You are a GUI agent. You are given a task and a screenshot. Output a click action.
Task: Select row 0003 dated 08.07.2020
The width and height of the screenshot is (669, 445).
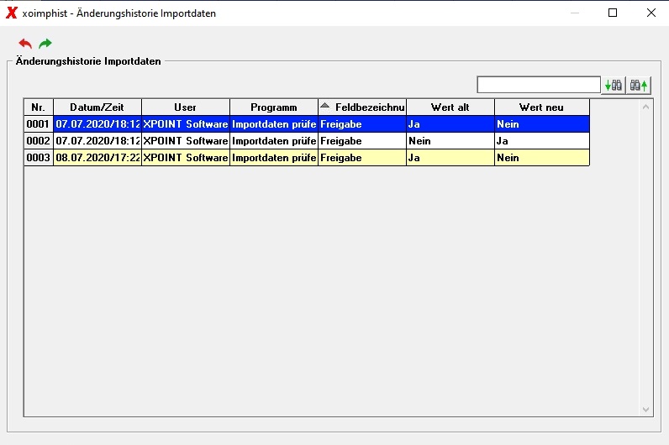307,158
